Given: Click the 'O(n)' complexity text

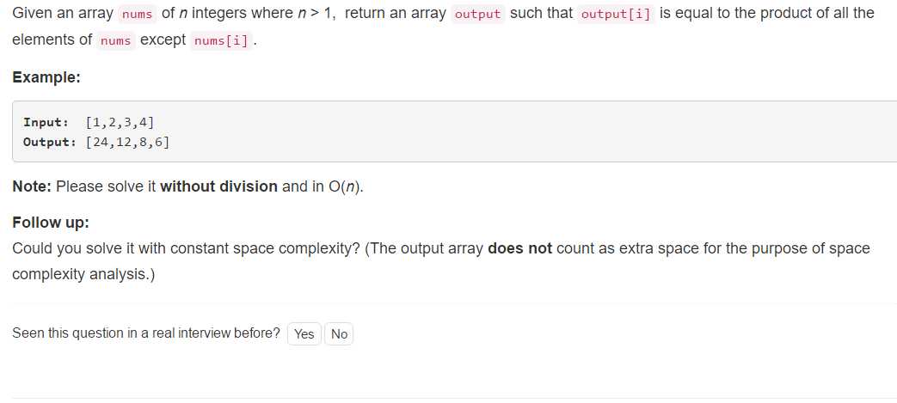Looking at the screenshot, I should [x=346, y=187].
